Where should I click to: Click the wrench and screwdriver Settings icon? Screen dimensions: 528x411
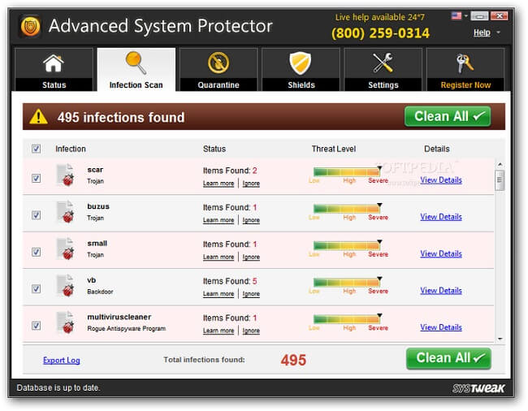click(383, 63)
